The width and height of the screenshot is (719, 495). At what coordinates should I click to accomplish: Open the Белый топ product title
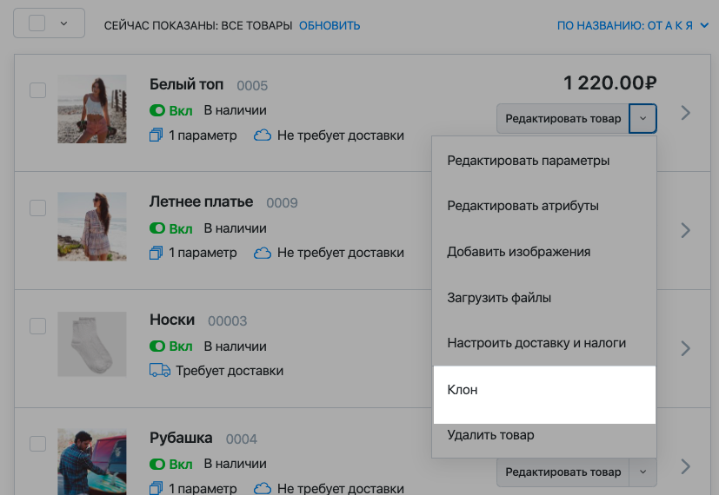[186, 84]
